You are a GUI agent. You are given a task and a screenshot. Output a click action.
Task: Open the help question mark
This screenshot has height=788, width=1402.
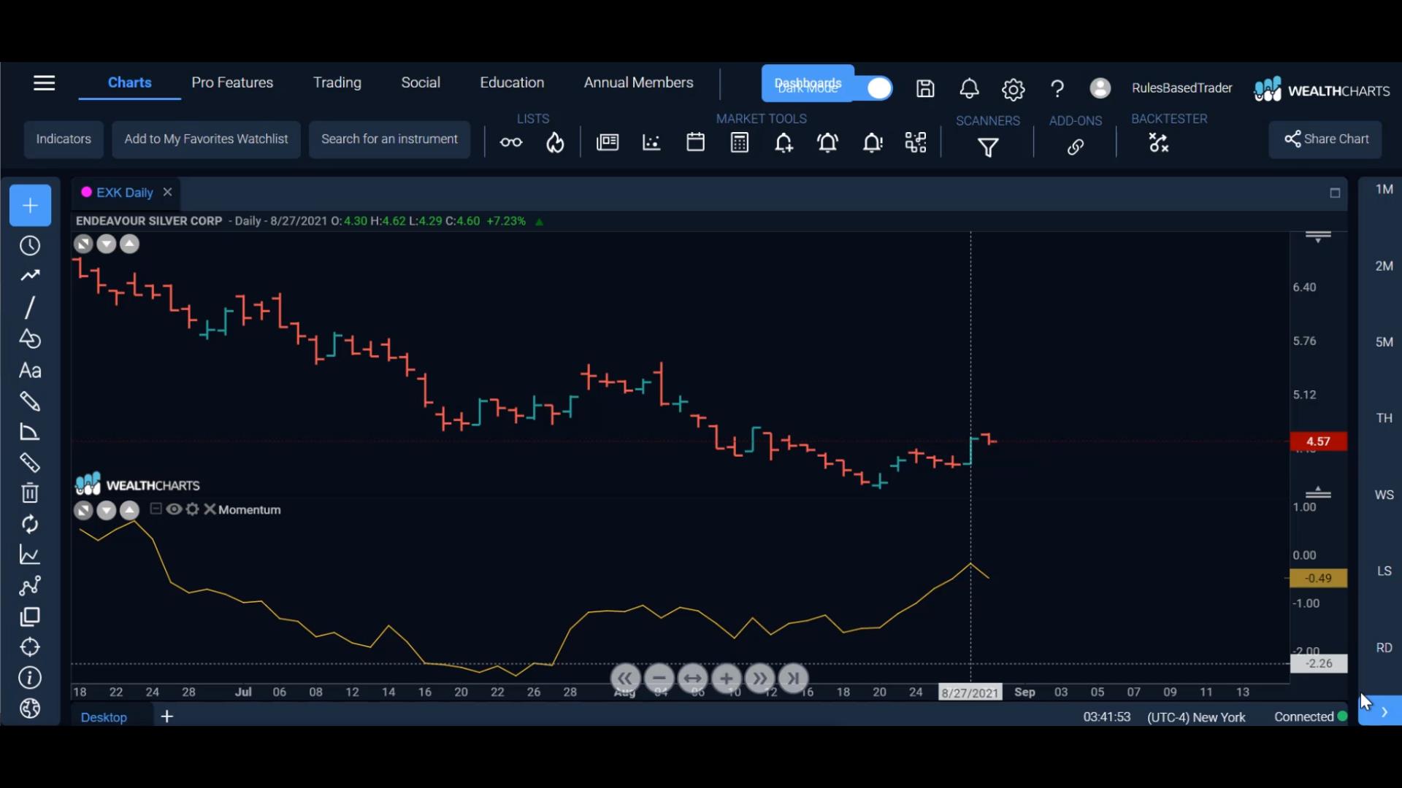(x=1057, y=89)
